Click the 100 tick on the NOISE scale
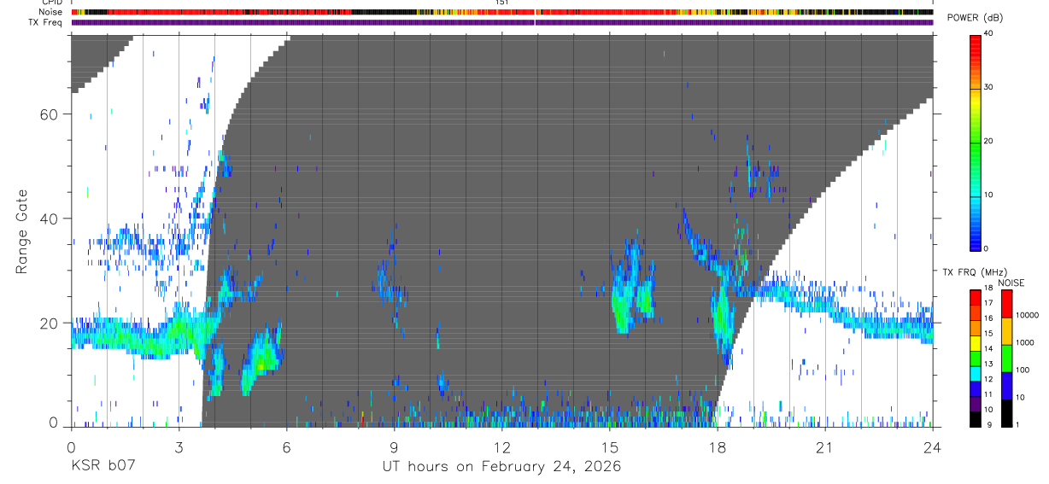Screen dimensions: 1049x484 click(1023, 370)
